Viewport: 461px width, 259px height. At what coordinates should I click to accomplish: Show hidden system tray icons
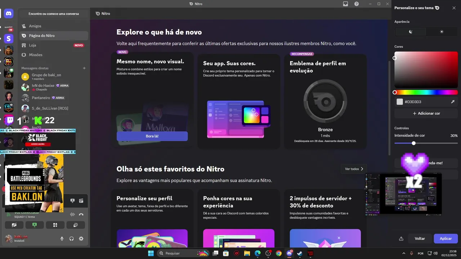pyautogui.click(x=403, y=253)
